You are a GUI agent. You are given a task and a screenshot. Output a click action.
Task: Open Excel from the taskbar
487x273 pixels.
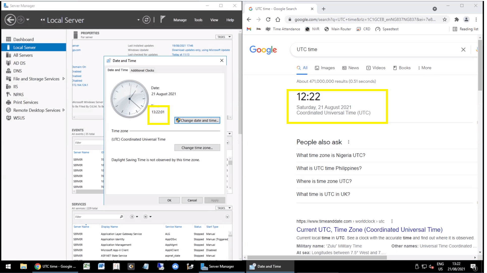click(86, 266)
